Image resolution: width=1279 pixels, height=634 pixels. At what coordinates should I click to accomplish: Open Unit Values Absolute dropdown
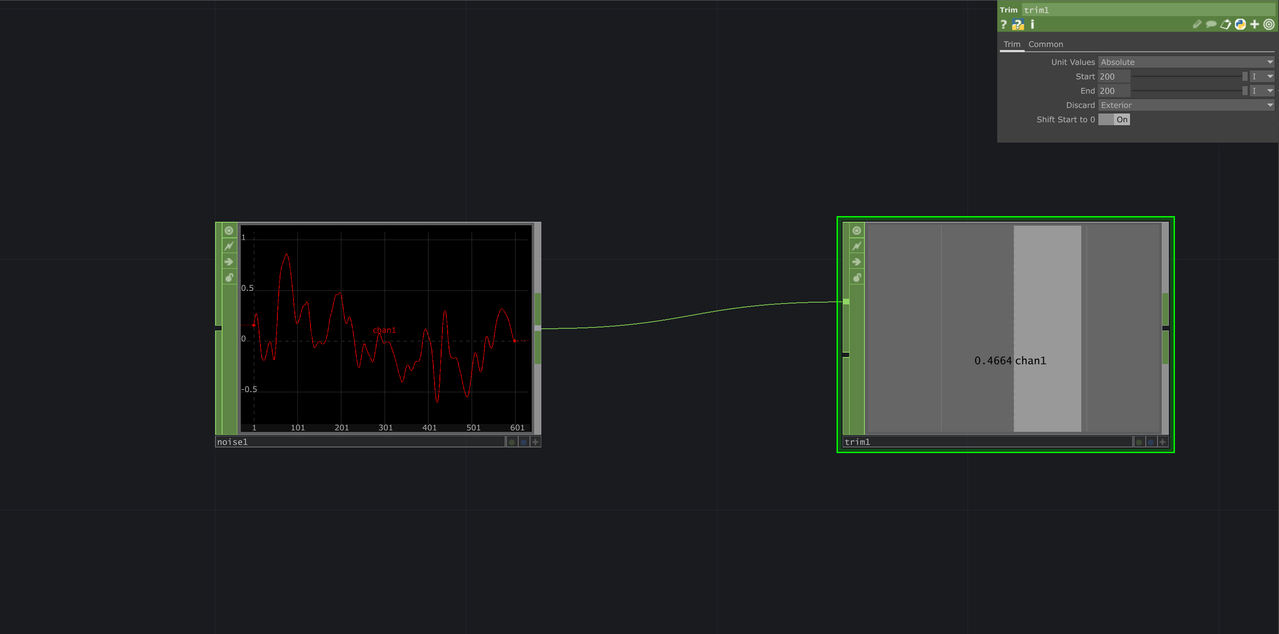coord(1186,62)
